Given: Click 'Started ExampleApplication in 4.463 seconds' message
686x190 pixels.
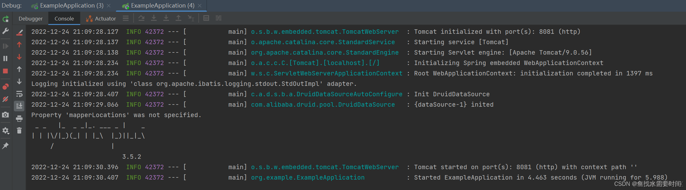Looking at the screenshot, I should click(x=541, y=177).
